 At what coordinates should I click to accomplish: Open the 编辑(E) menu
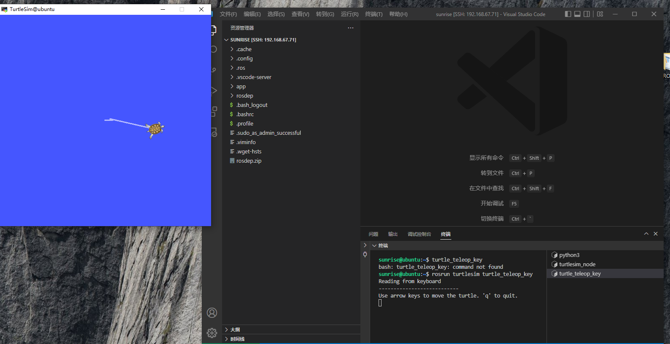(x=252, y=14)
